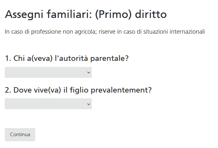Image resolution: width=218 pixels, height=148 pixels.
Task: Click the label "1. Chi a(veva) l'autorità parentale?"
Action: [67, 59]
